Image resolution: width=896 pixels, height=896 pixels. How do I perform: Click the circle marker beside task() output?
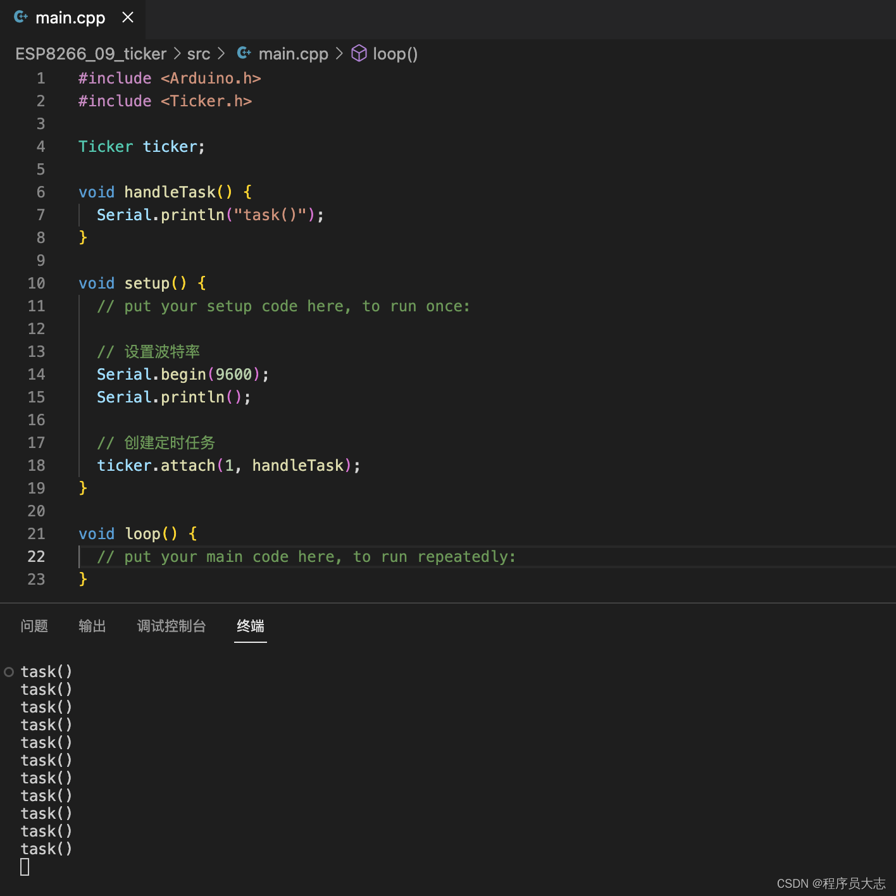click(x=8, y=671)
